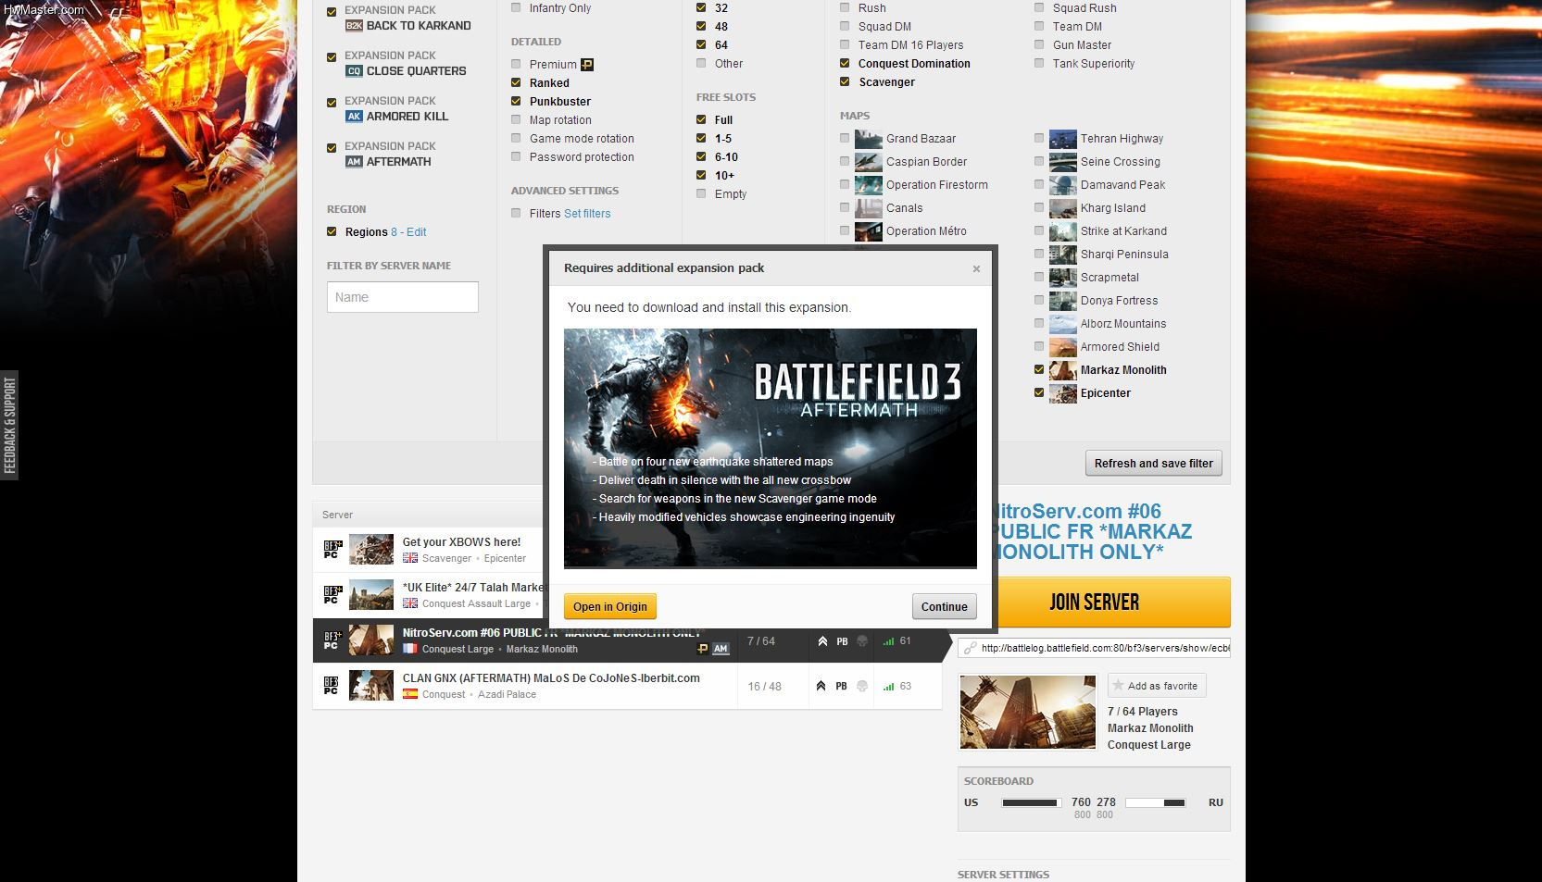
Task: Open the Set filters link
Action: [x=587, y=214]
